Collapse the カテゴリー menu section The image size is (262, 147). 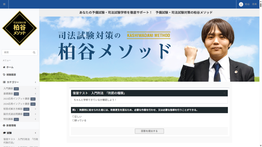tap(35, 82)
